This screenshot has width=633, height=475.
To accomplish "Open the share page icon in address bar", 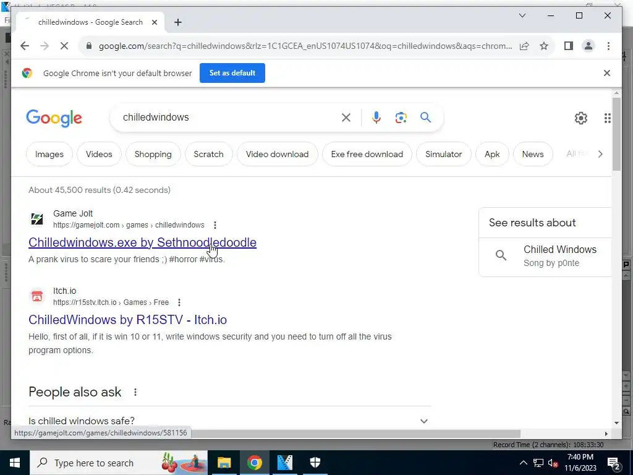I will coord(524,46).
